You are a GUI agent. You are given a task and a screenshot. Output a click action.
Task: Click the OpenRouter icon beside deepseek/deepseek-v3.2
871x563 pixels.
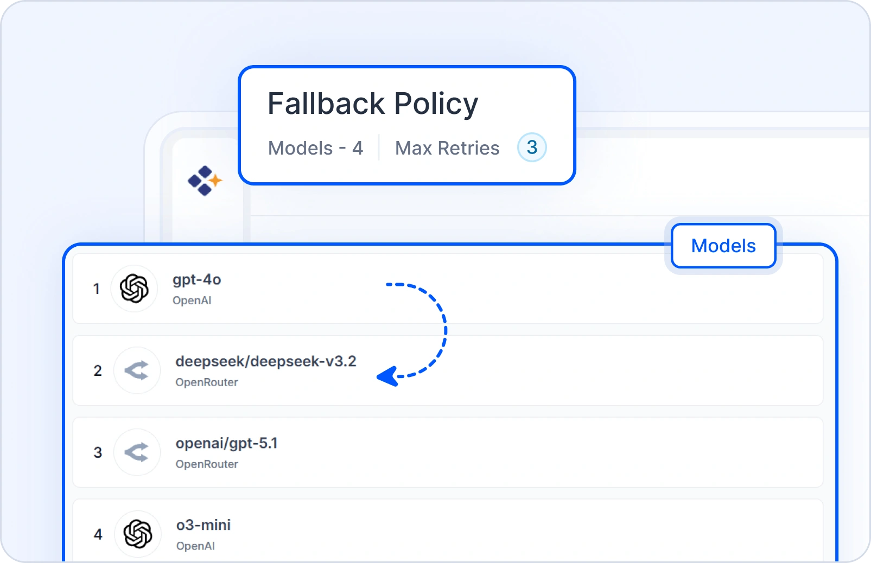[137, 370]
